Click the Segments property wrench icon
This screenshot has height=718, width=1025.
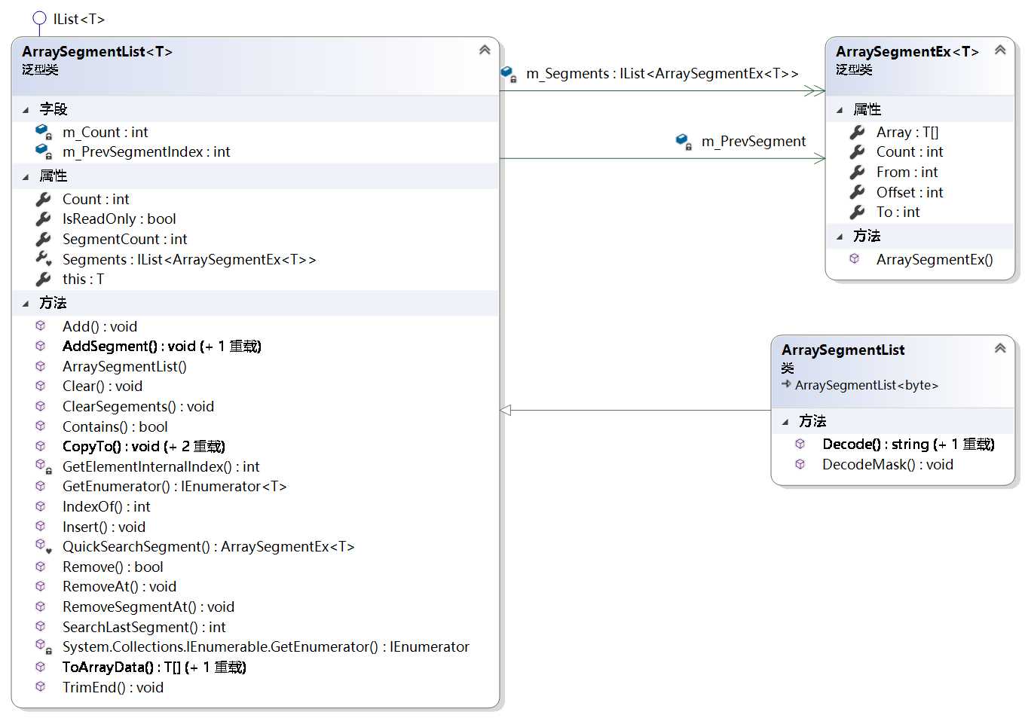point(44,258)
